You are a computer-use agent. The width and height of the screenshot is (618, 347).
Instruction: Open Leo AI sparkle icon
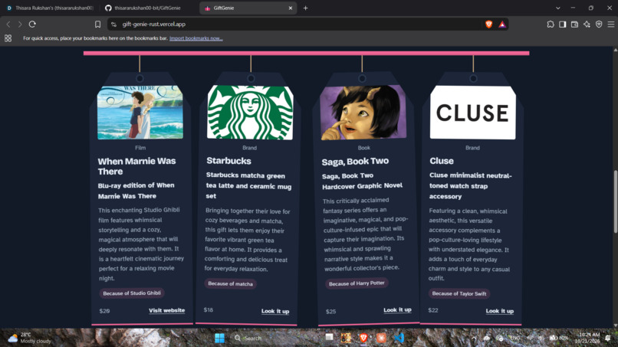point(587,25)
